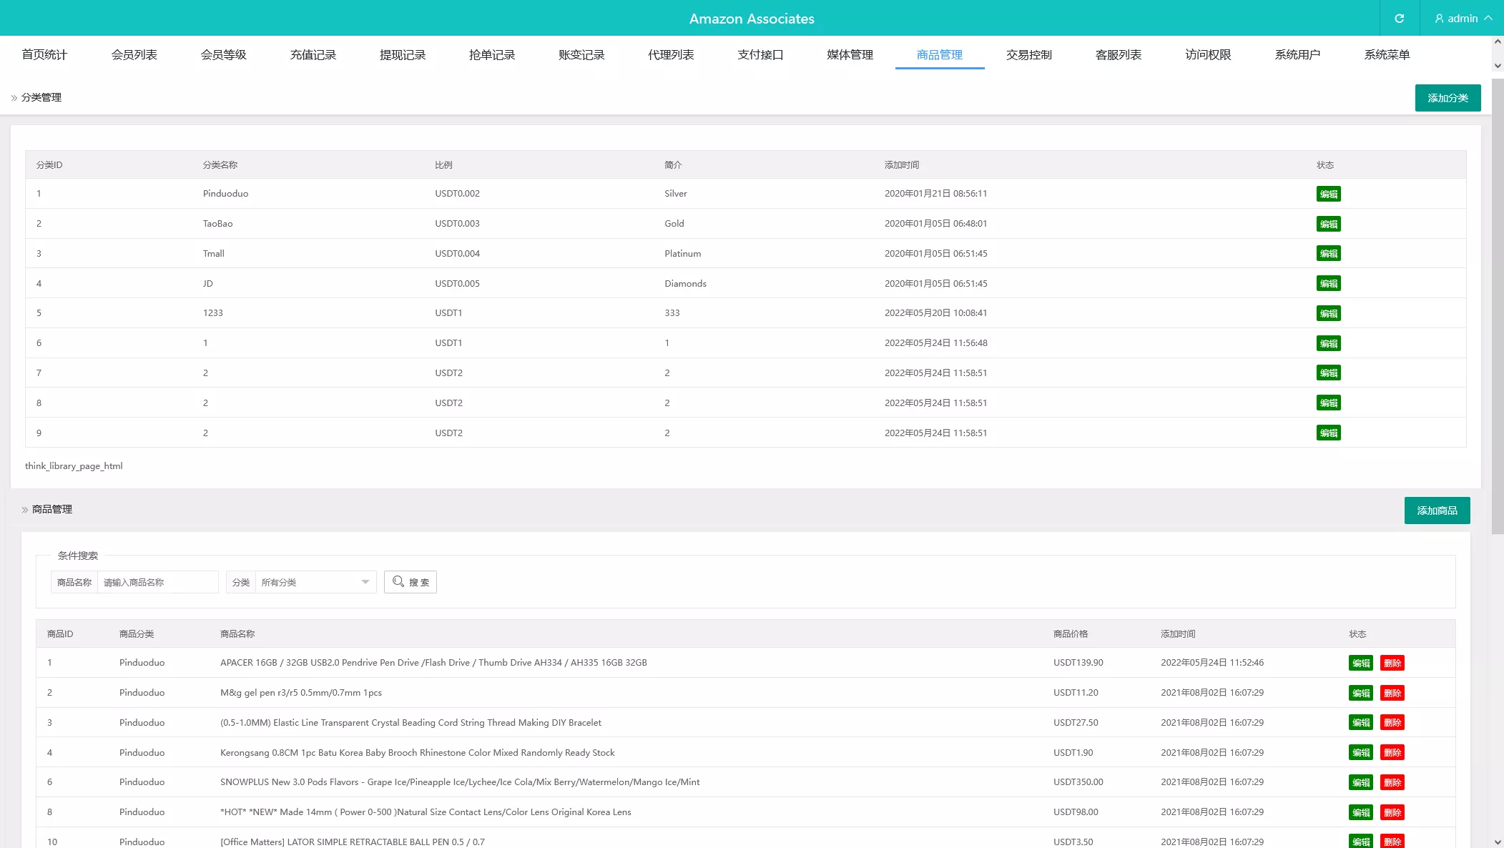Open the admin user menu
The height and width of the screenshot is (848, 1504).
(x=1463, y=19)
